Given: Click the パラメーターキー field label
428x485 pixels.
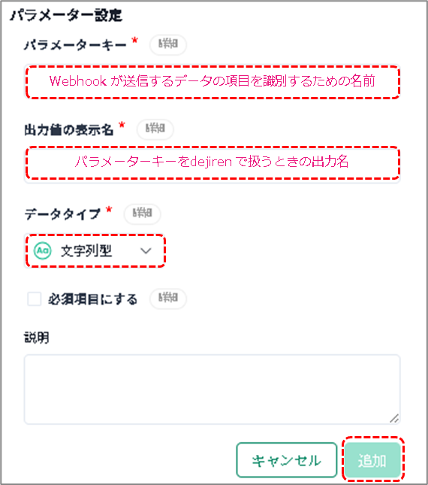Looking at the screenshot, I should 75,45.
